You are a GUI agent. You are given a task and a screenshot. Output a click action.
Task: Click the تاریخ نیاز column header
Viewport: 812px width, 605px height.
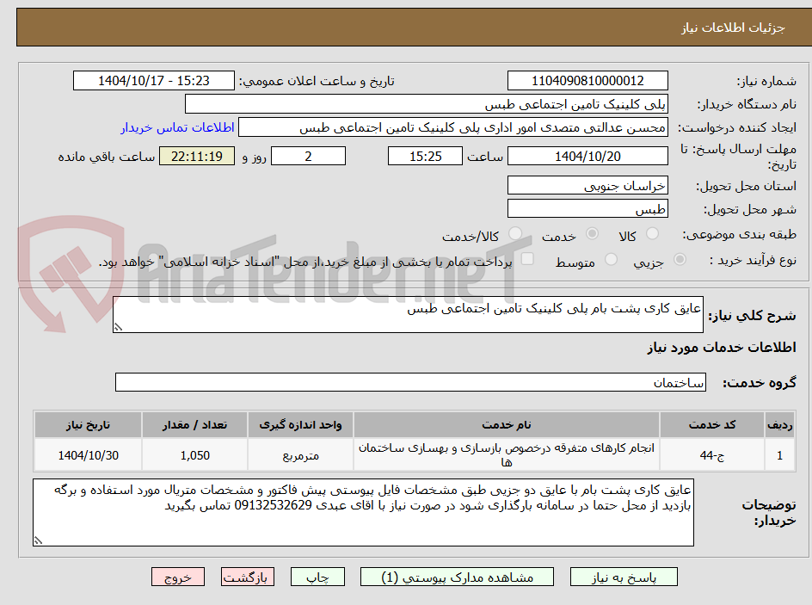(x=88, y=425)
